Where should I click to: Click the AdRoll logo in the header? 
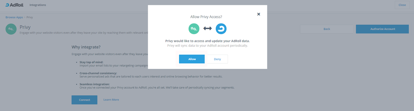14,5
